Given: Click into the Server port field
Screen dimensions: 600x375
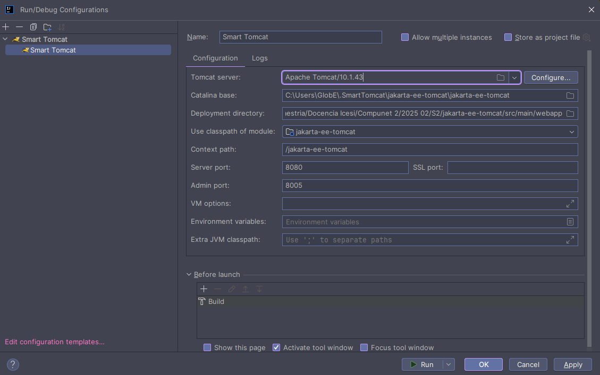Looking at the screenshot, I should tap(345, 168).
